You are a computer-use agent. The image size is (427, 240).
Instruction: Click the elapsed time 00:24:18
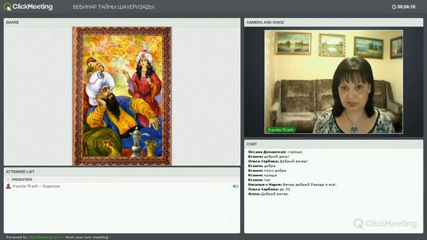point(406,7)
